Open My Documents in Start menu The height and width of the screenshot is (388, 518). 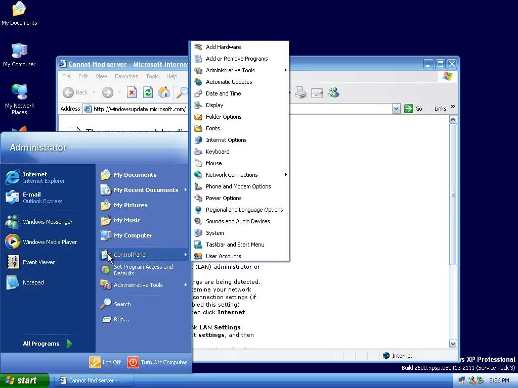click(143, 174)
